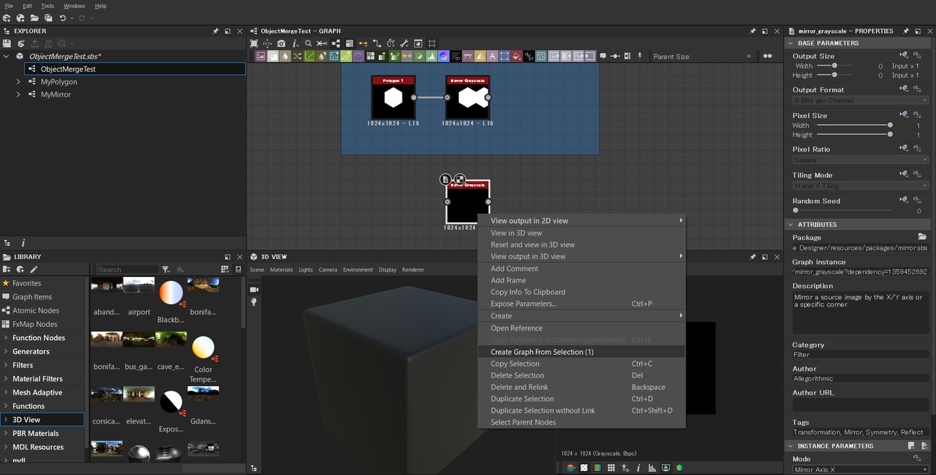This screenshot has height=475, width=936.
Task: Open the Tiling Mode dropdown
Action: (861, 186)
